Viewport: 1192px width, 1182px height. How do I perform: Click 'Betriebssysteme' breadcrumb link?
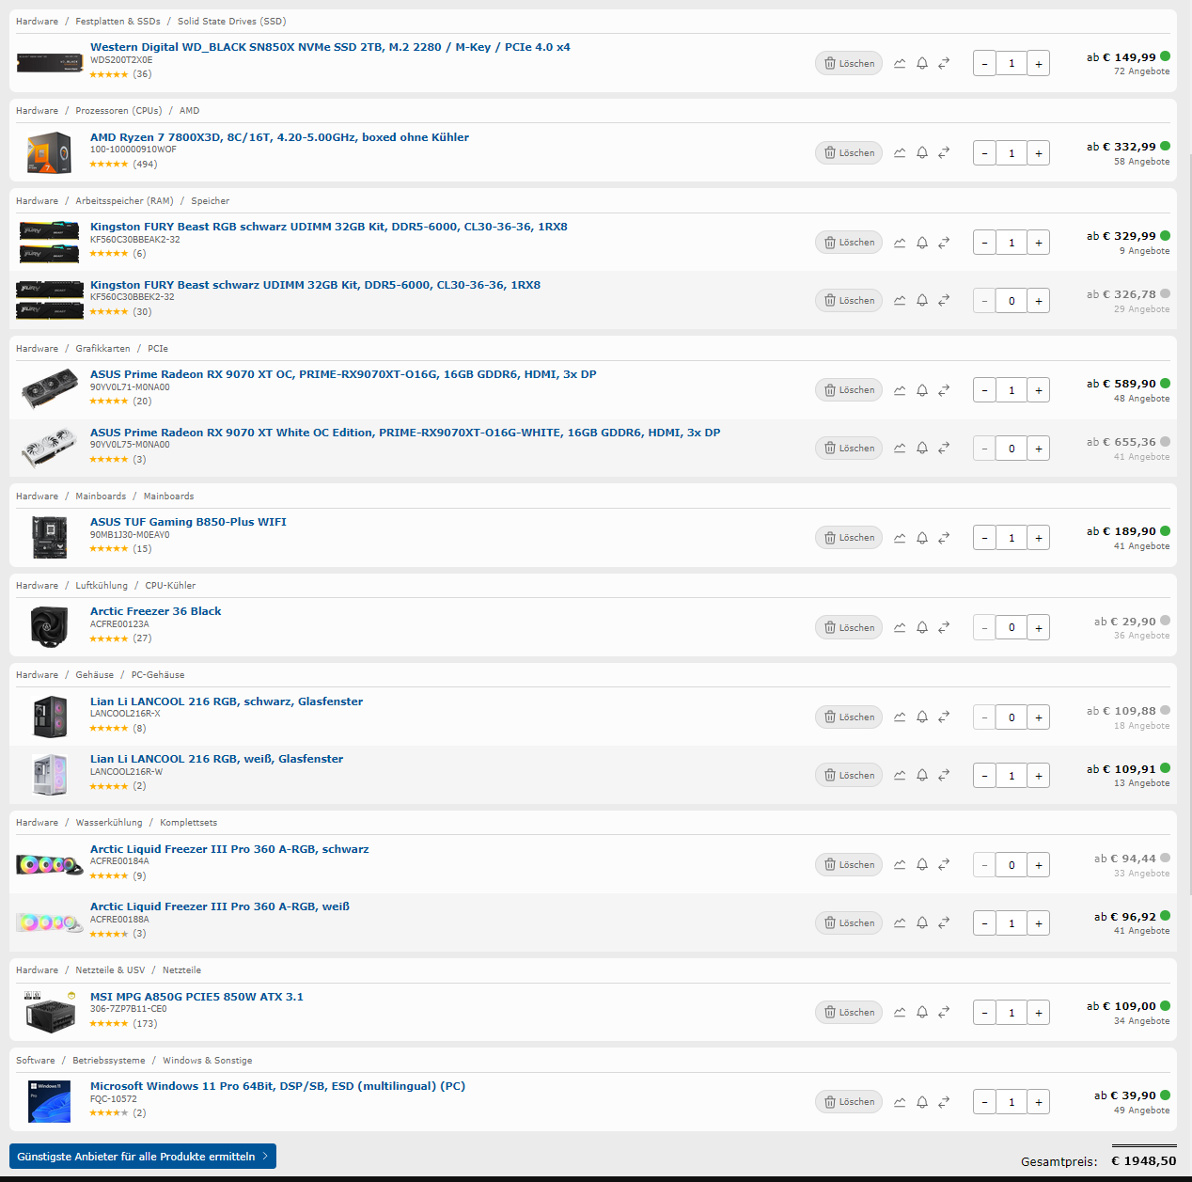pos(109,1061)
